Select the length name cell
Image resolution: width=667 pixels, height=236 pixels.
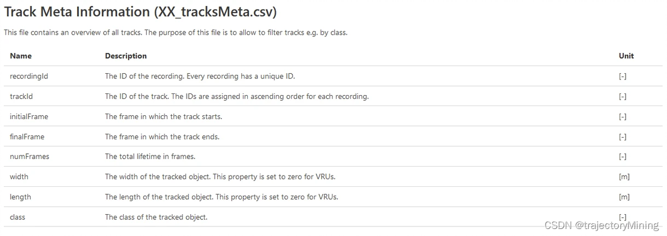[x=21, y=197]
